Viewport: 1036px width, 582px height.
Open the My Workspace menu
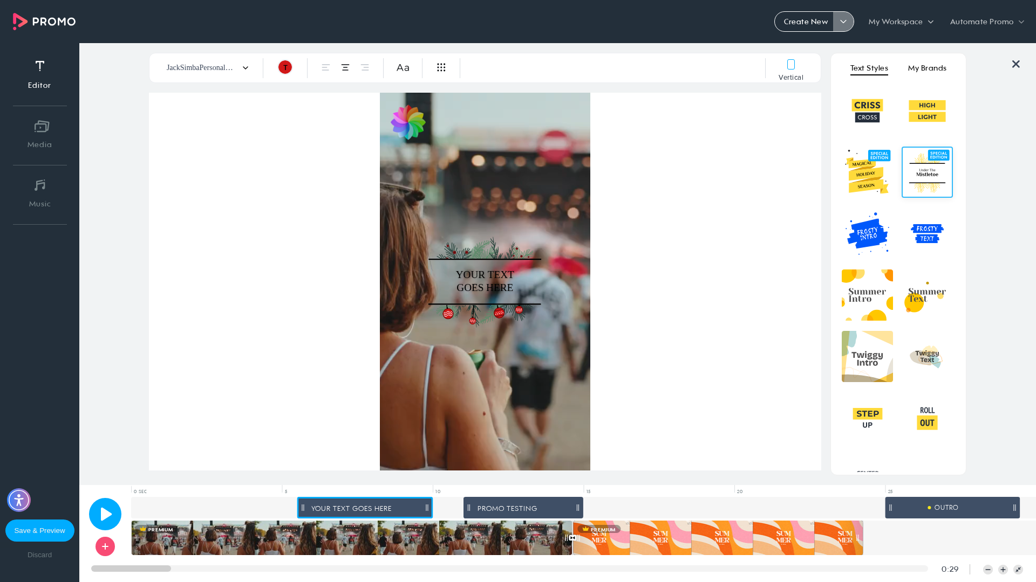901,22
